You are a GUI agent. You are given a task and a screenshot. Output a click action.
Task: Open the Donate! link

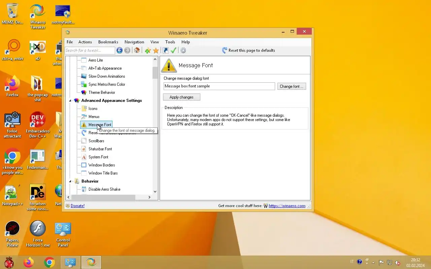77,206
